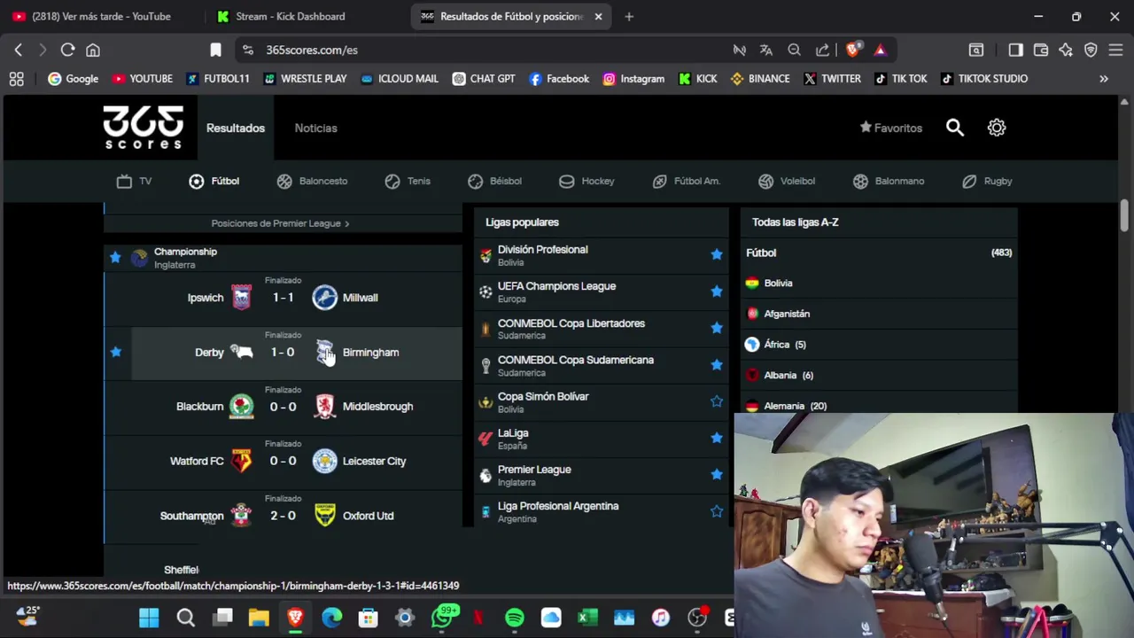Show more bookmarks chevron
Image resolution: width=1134 pixels, height=638 pixels.
1104,79
